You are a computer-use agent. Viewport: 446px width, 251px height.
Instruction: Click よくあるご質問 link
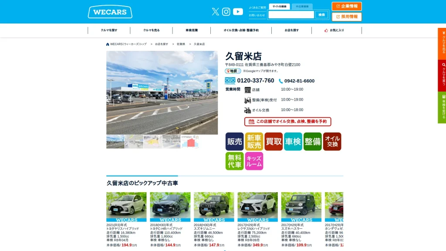coord(257,8)
